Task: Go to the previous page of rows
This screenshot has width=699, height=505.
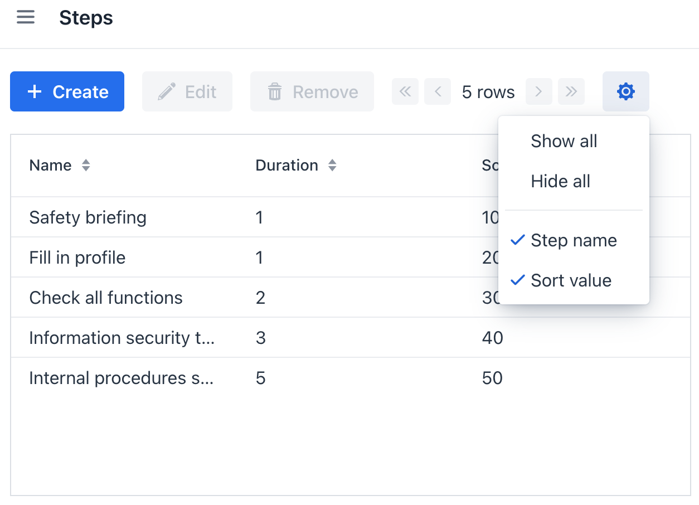Action: (x=438, y=91)
